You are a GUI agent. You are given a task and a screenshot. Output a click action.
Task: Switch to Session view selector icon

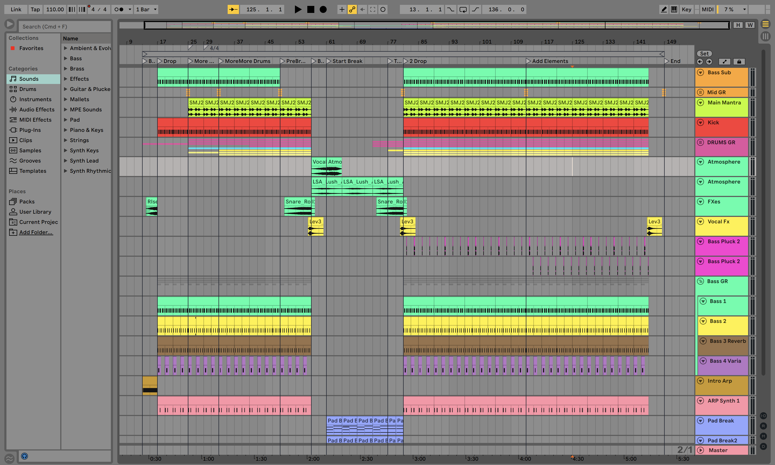765,36
